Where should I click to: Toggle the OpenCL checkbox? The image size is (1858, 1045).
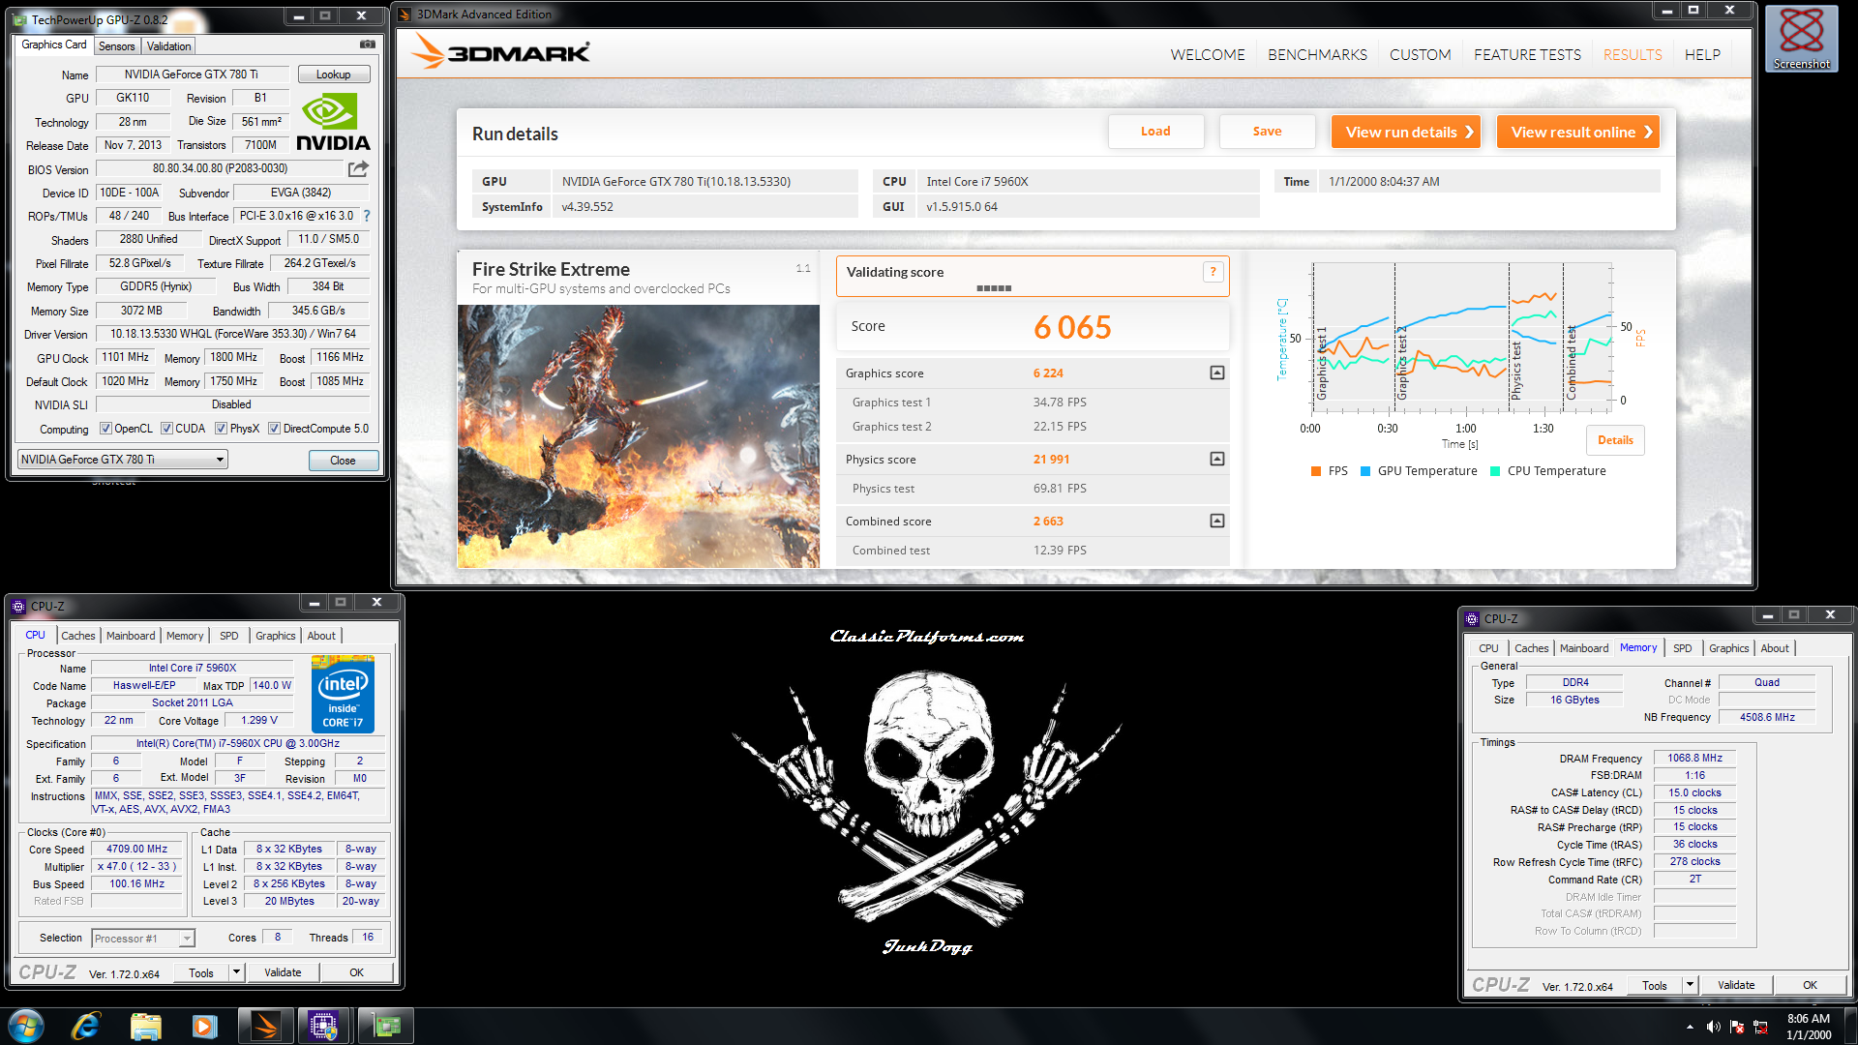click(x=105, y=429)
